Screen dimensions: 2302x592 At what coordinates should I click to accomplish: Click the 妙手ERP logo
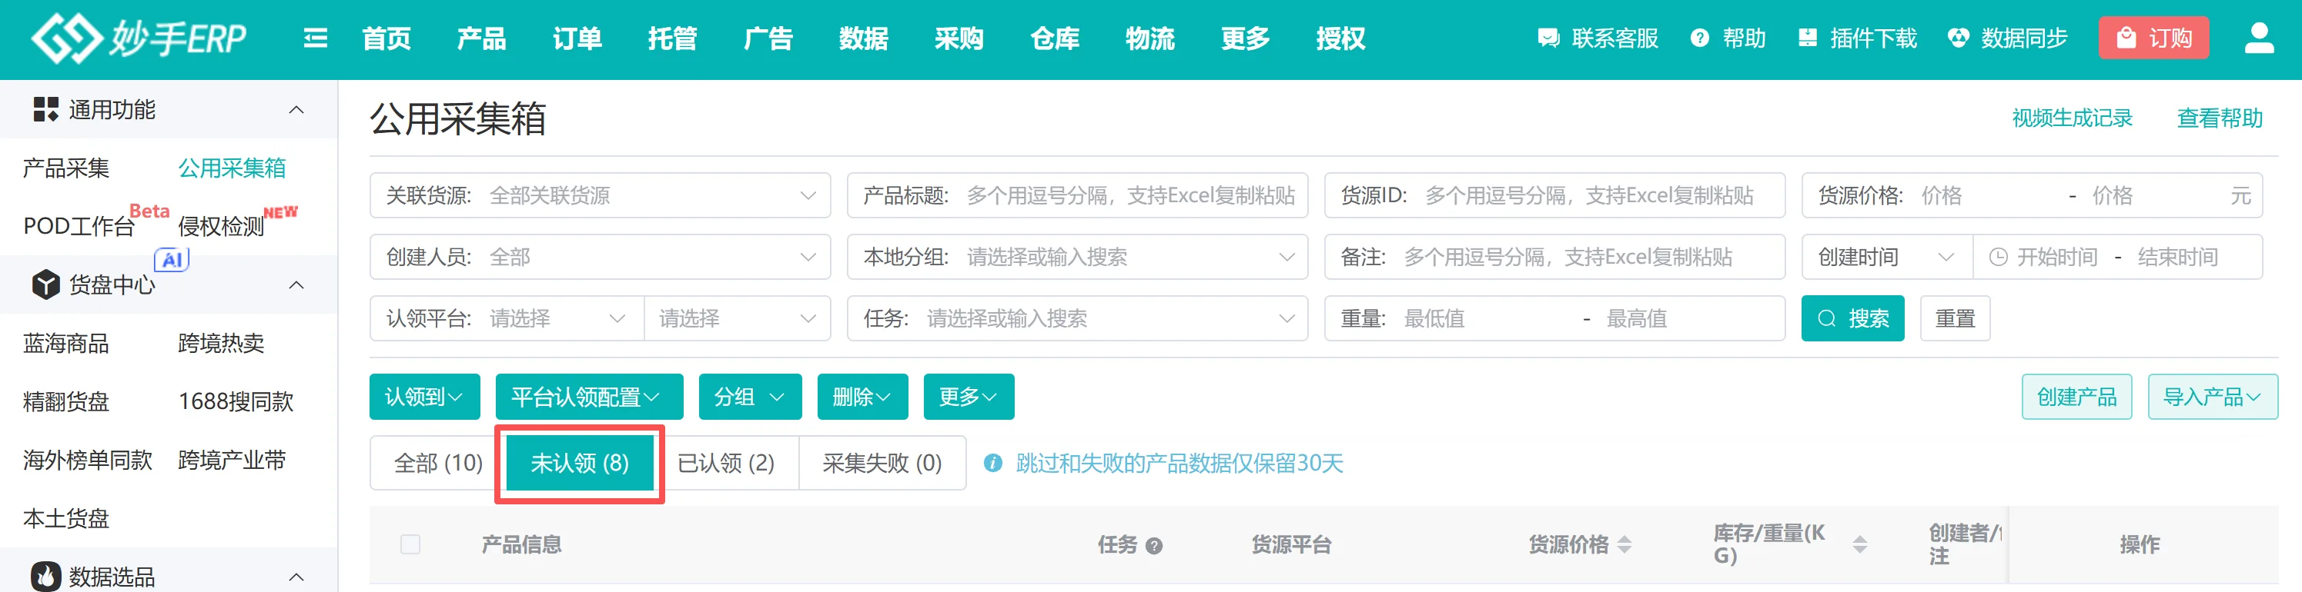coord(139,38)
